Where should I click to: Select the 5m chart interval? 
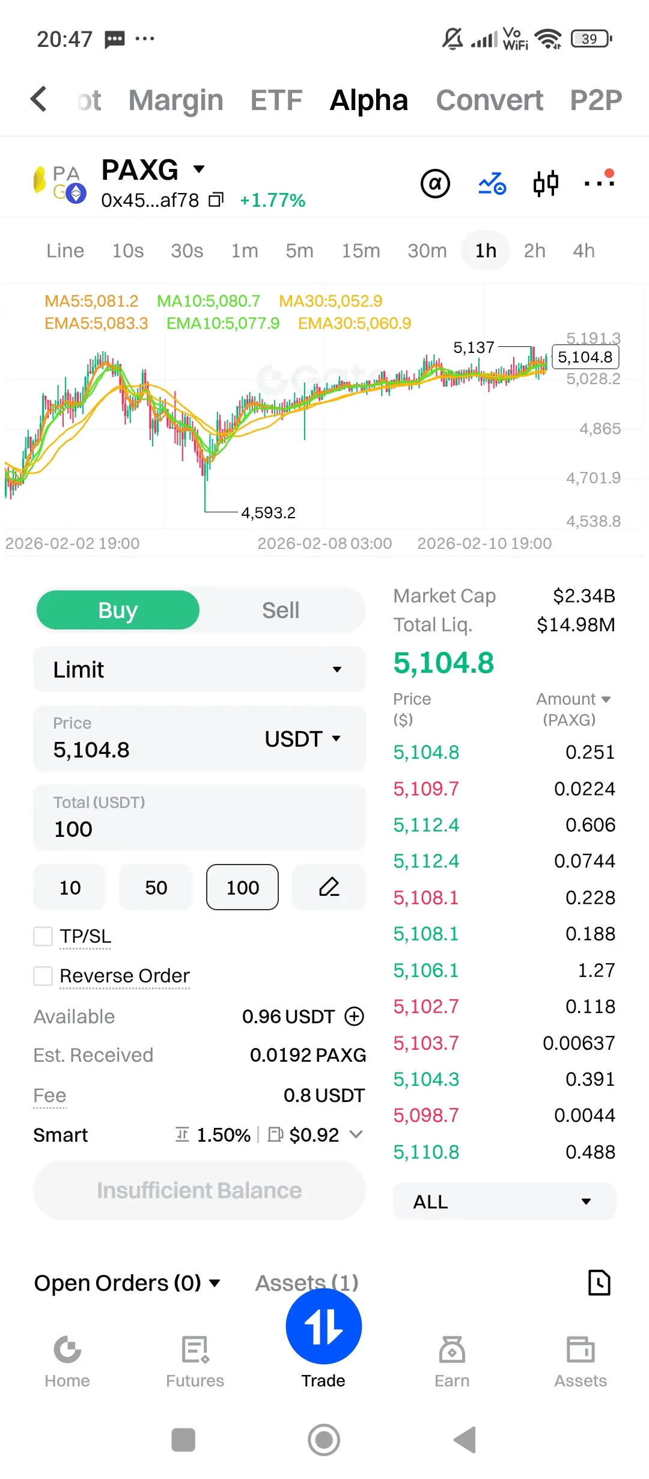pos(299,250)
